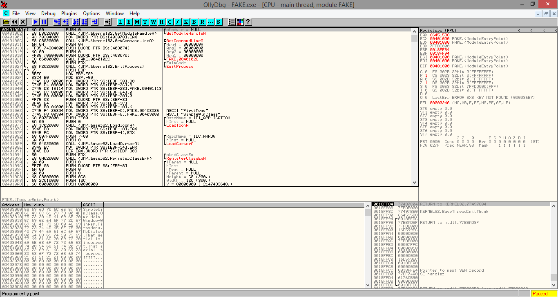
Task: Show Handles window via H icon
Action: coord(162,22)
